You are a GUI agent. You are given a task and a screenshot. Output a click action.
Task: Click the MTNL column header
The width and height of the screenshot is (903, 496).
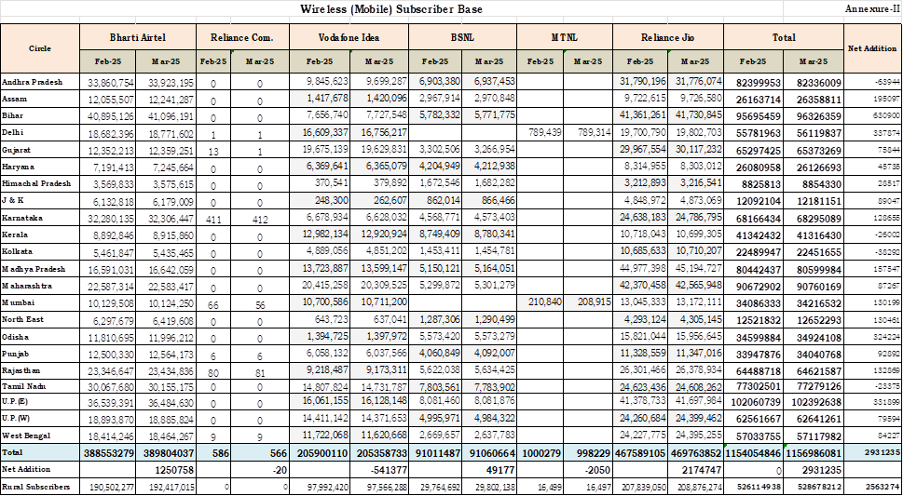(565, 37)
